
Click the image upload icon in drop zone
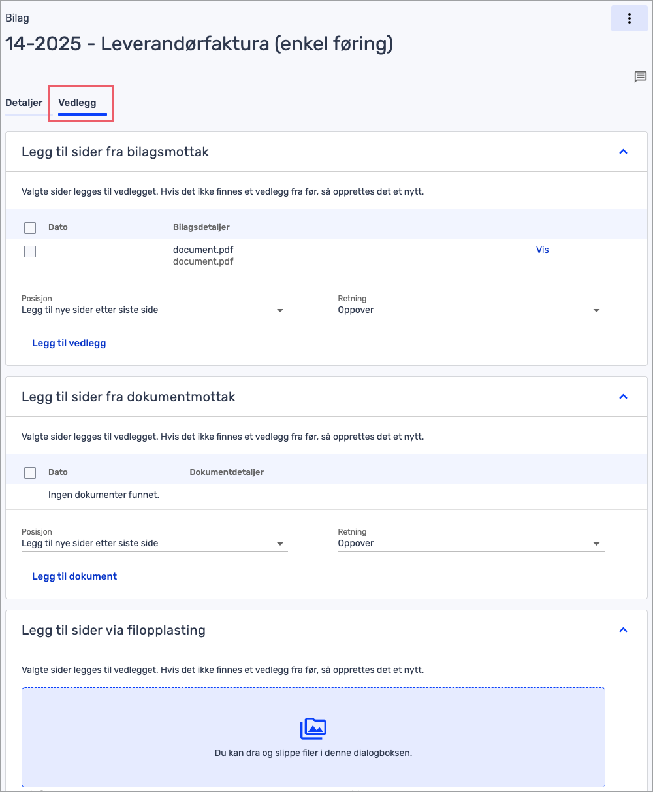pos(313,728)
